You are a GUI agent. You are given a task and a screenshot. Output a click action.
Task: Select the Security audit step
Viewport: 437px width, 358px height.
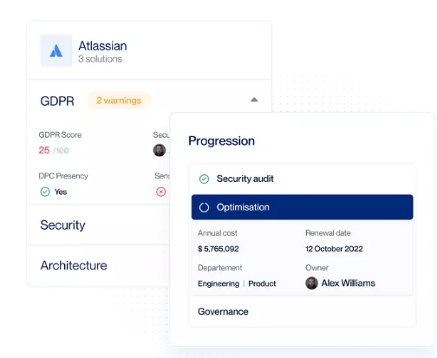click(302, 179)
